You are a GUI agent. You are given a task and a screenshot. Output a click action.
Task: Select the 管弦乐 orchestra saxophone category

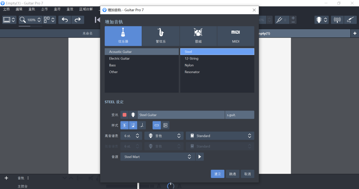[161, 36]
